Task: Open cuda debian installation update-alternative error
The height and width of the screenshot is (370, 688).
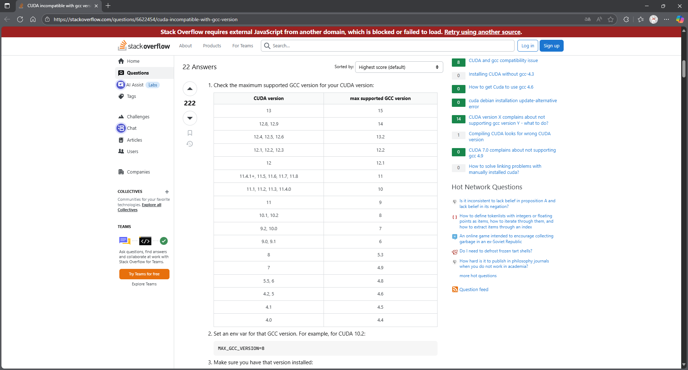Action: [513, 104]
